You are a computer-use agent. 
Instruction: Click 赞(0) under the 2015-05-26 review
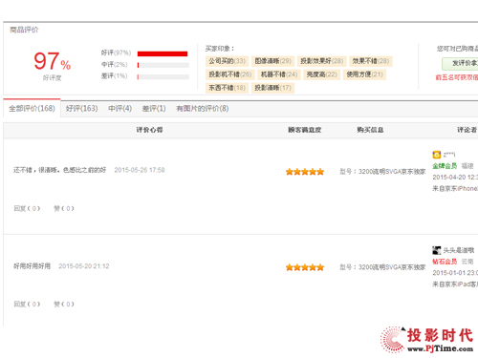coord(64,208)
